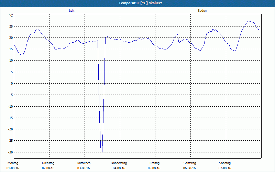Click the Sunday peak above 25 degrees
The height and width of the screenshot is (172, 275).
[x=248, y=21]
